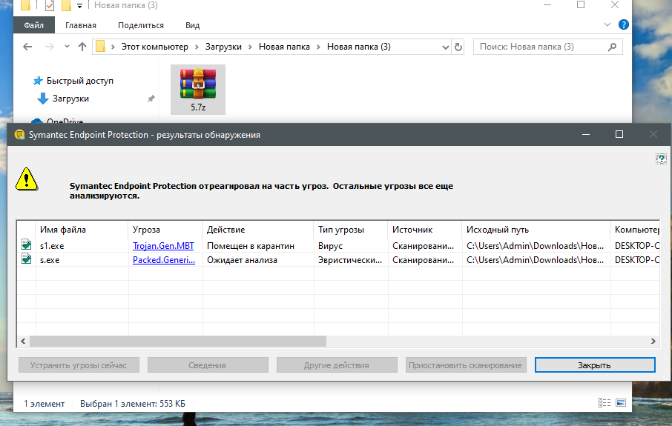Open the address bar history dropdown
This screenshot has height=426, width=672.
446,47
